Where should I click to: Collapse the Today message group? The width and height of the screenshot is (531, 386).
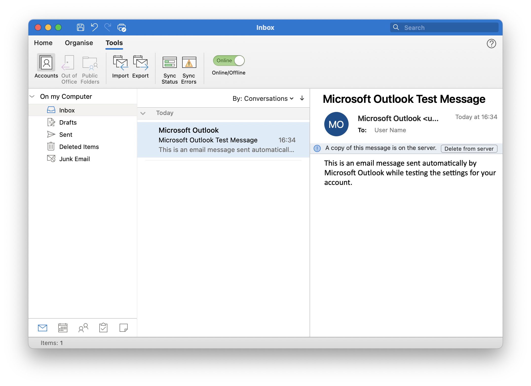click(x=143, y=113)
